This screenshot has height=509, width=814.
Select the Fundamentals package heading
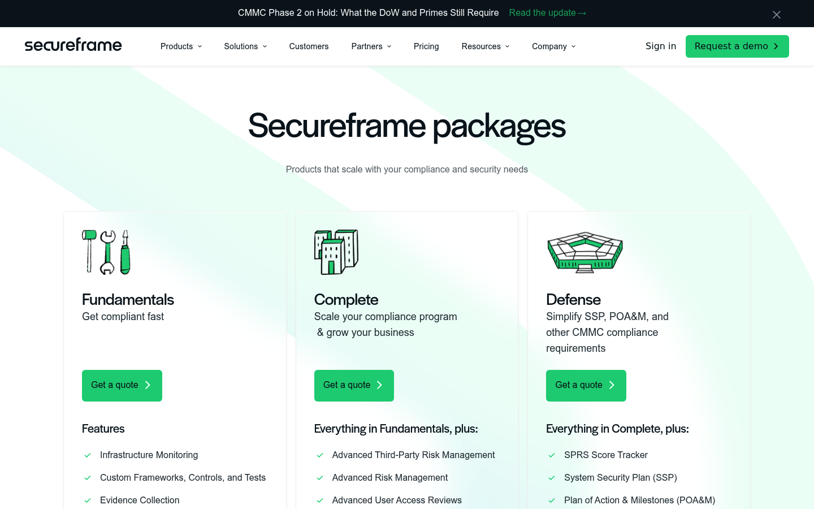coord(128,300)
